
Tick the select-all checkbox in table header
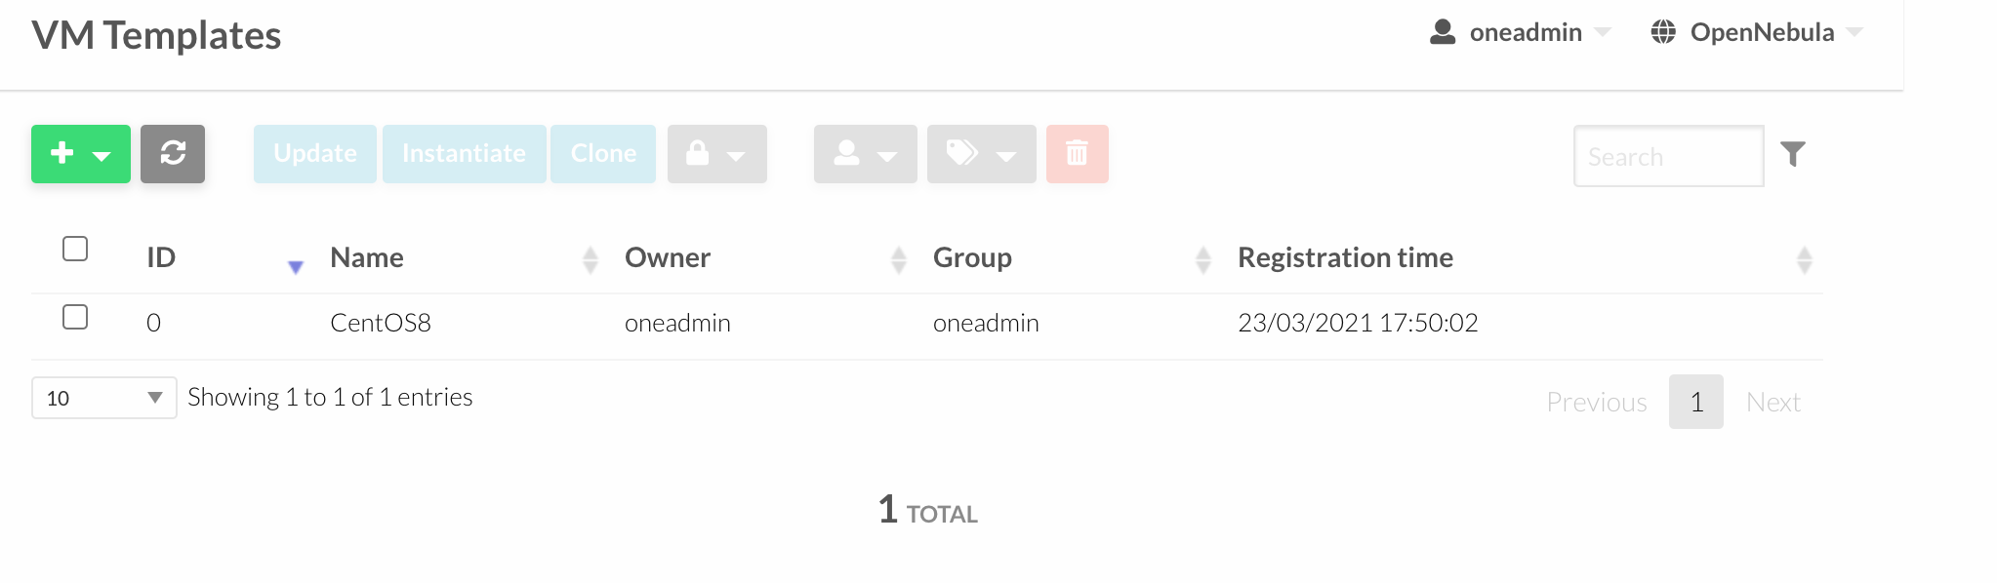pyautogui.click(x=75, y=249)
